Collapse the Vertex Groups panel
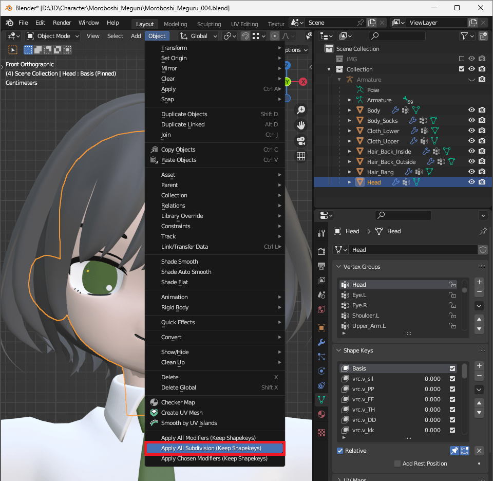493x481 pixels. (339, 267)
